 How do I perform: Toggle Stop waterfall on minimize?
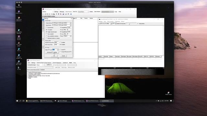[x=47, y=36]
